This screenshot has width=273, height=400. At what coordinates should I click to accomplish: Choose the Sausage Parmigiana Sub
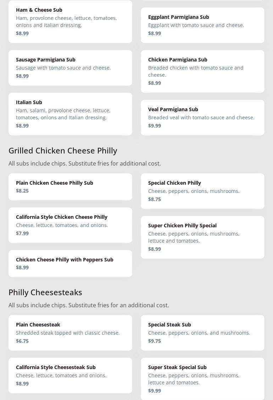click(x=70, y=67)
